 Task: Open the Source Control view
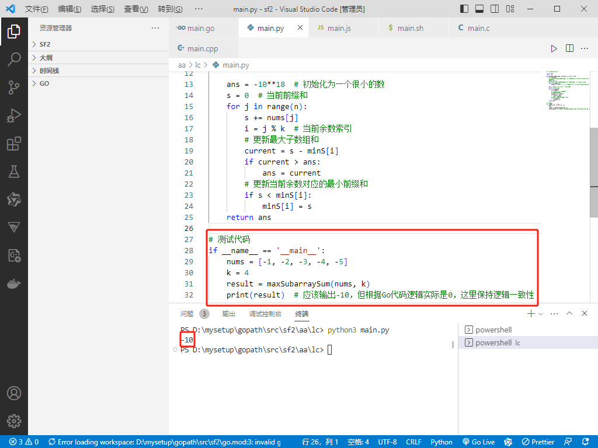pyautogui.click(x=14, y=87)
